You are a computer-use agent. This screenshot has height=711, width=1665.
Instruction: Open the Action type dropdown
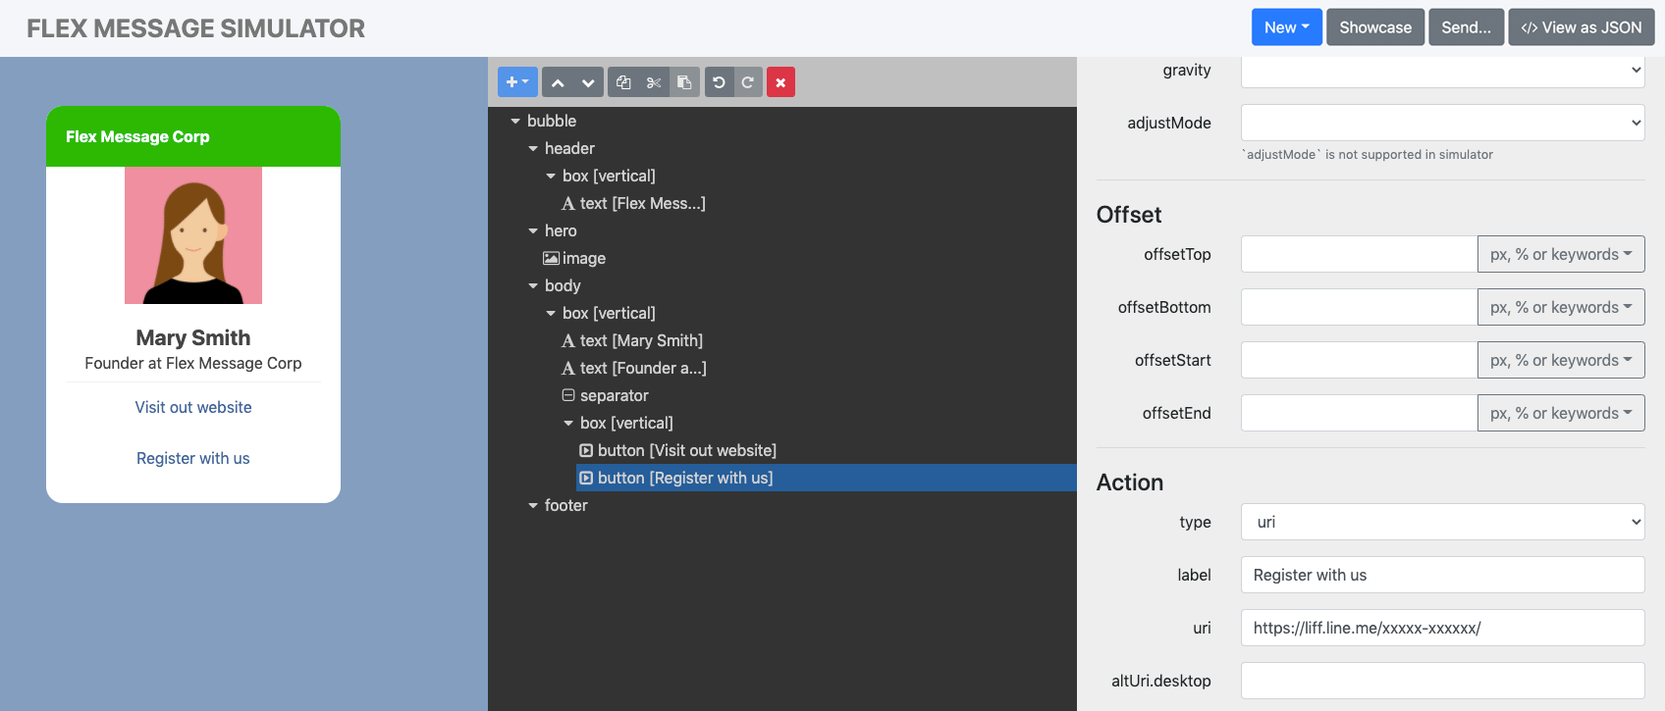(x=1442, y=522)
